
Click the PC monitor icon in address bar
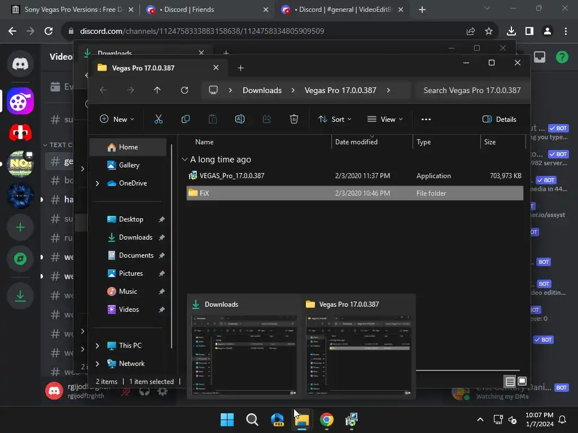click(213, 90)
